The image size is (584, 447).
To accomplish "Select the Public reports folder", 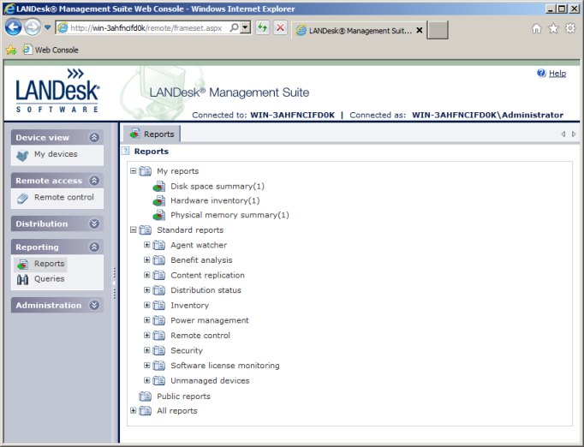I will [x=183, y=396].
